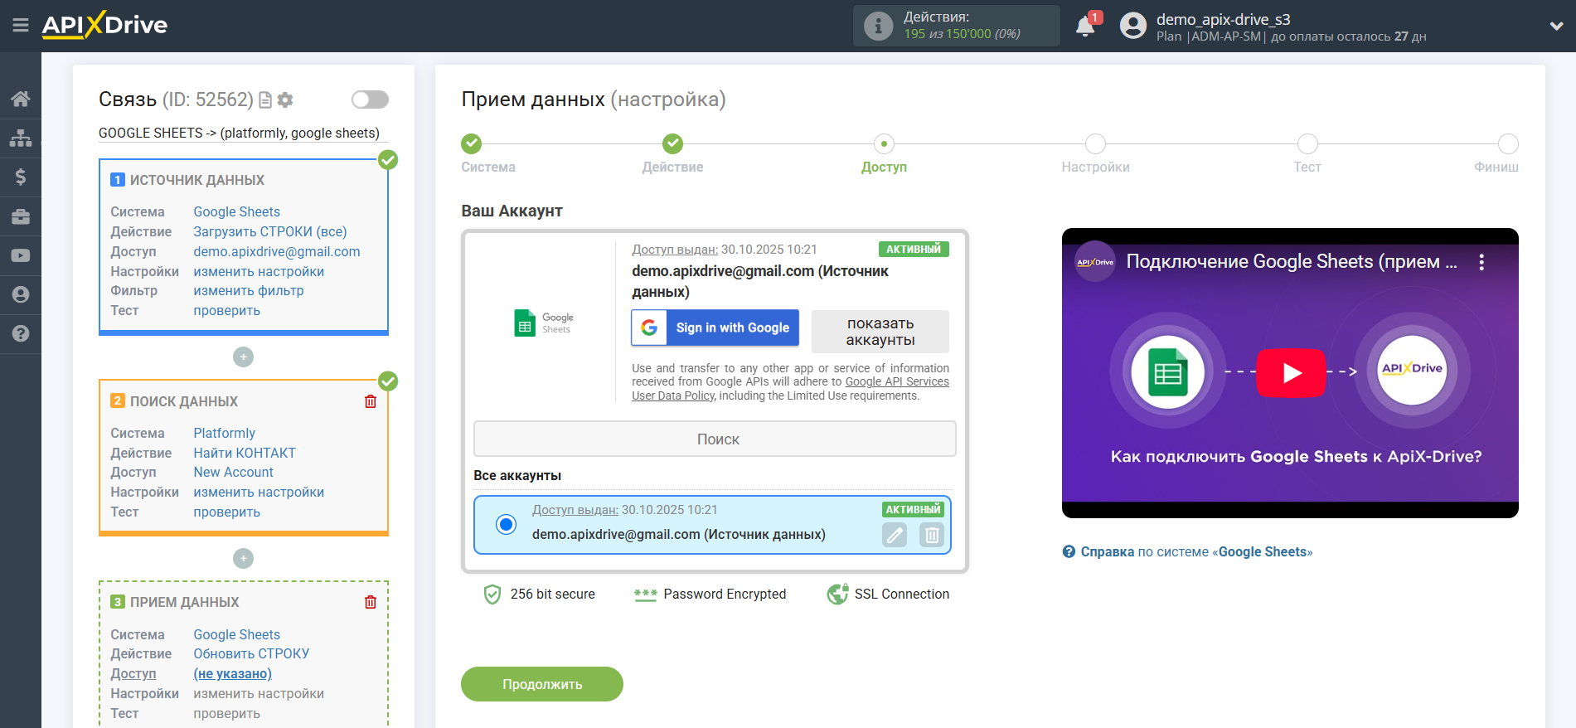Add a step below Источник данных block
Screen dimensions: 1576x728
click(243, 357)
